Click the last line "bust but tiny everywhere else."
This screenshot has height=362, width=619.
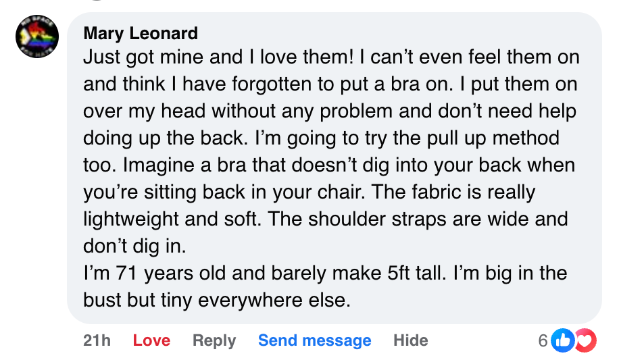pos(217,301)
